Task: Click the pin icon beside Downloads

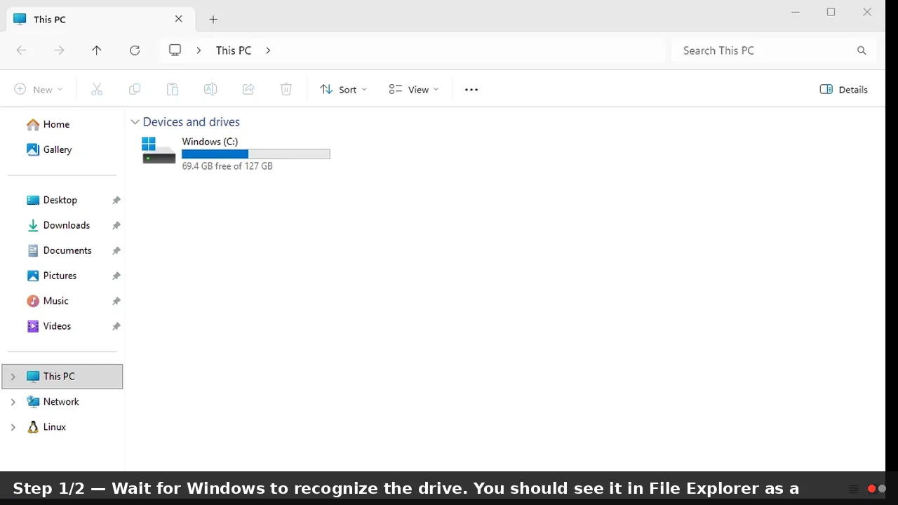Action: tap(116, 226)
